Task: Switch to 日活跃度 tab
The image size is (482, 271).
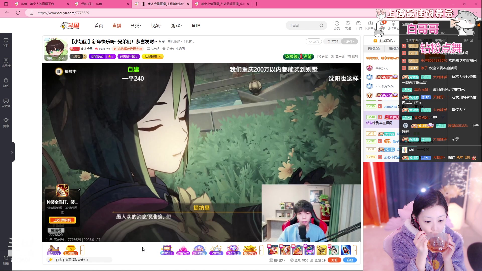Action: tap(374, 49)
